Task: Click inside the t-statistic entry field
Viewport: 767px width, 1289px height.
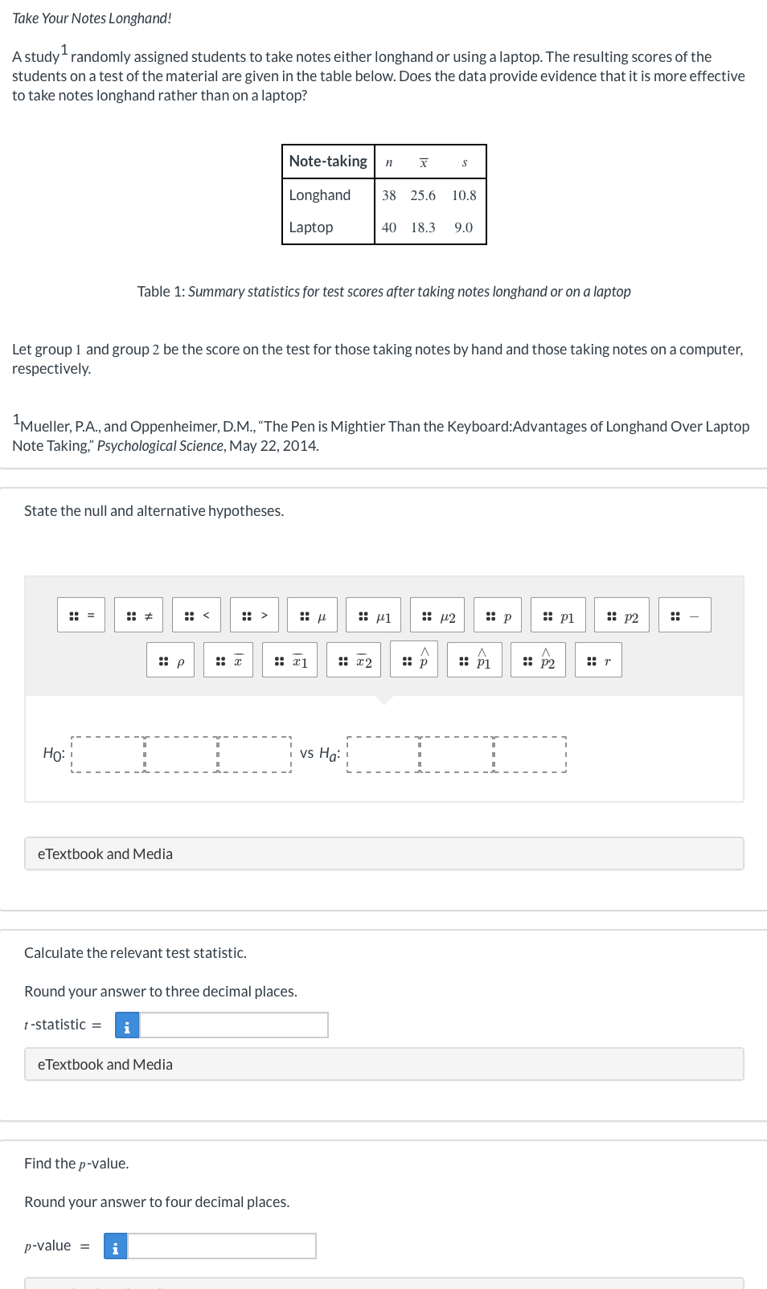Action: (x=233, y=1025)
